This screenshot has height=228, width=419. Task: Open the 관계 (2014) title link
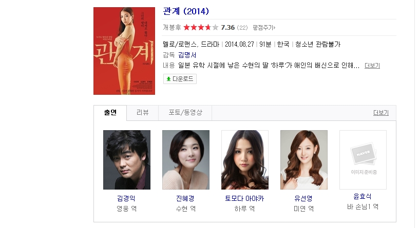186,11
